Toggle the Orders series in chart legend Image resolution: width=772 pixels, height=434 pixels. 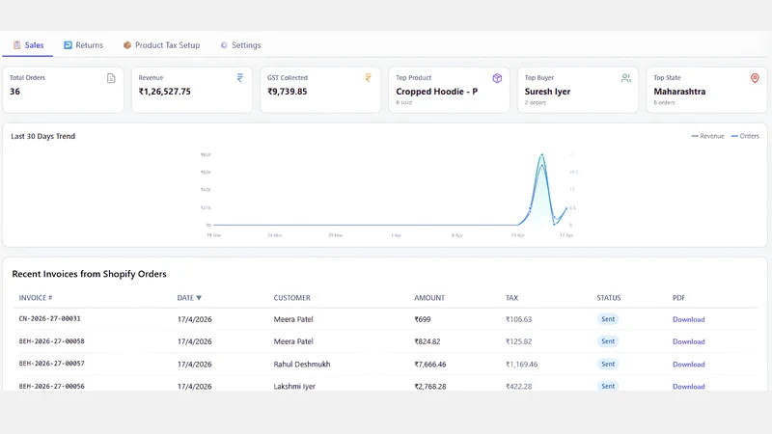pyautogui.click(x=745, y=136)
